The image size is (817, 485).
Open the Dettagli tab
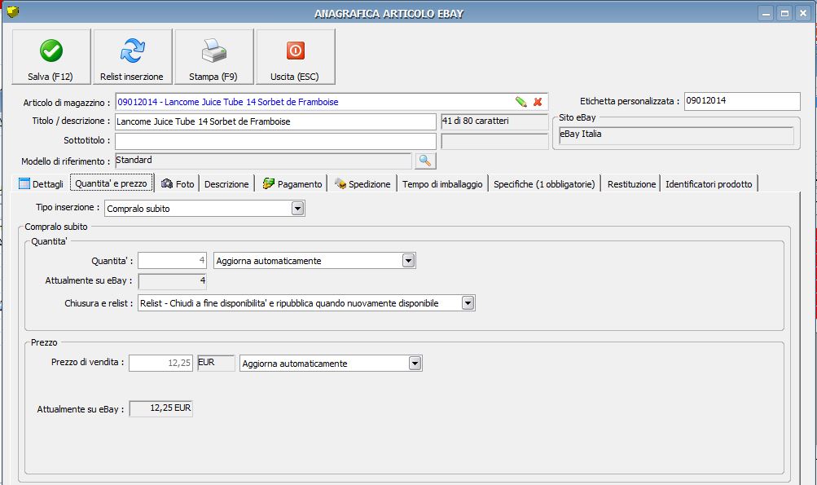click(x=42, y=183)
